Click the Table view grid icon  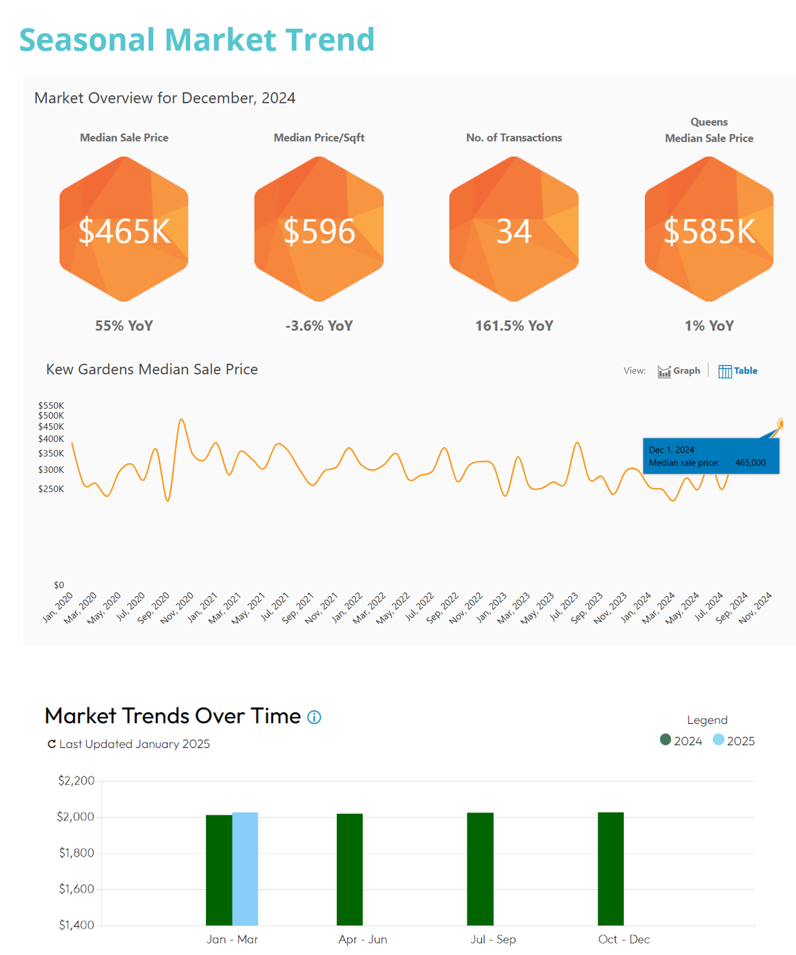coord(725,372)
